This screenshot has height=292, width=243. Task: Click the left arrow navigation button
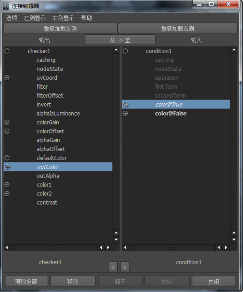click(113, 267)
